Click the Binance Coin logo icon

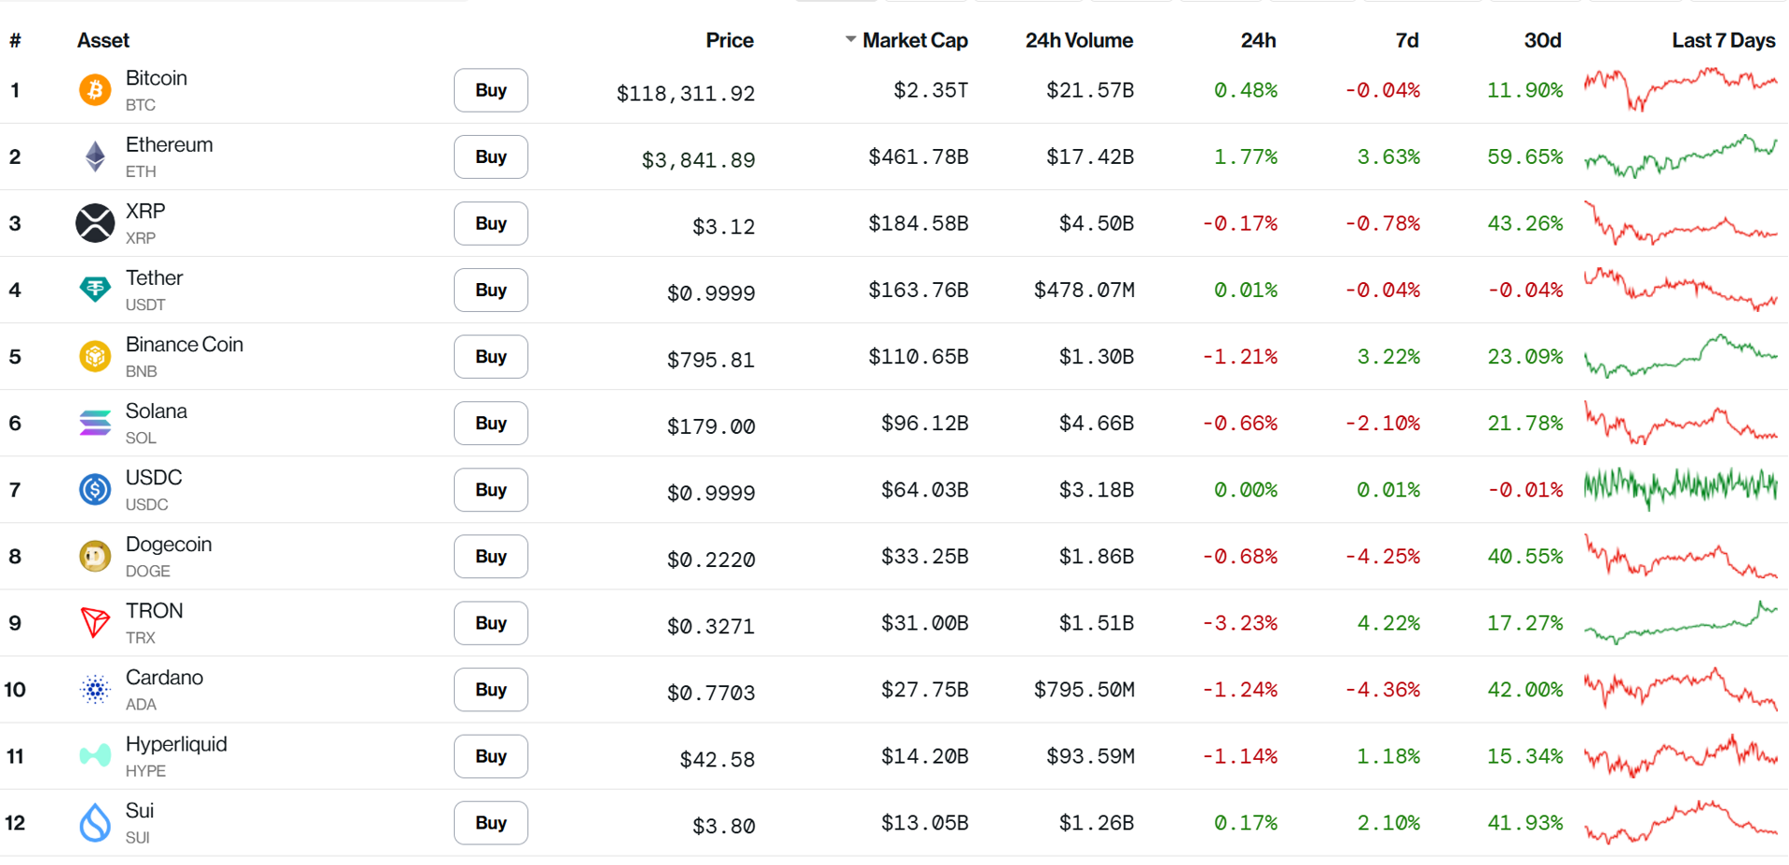coord(95,357)
